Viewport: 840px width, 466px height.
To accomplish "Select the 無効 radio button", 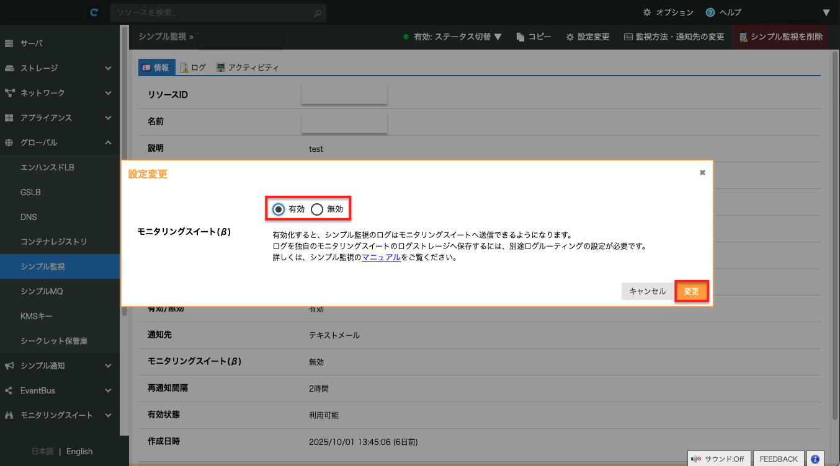I will (x=317, y=209).
